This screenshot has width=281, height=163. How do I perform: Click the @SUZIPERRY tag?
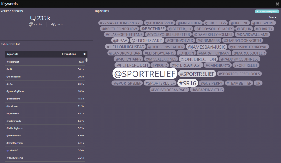pyautogui.click(x=212, y=83)
